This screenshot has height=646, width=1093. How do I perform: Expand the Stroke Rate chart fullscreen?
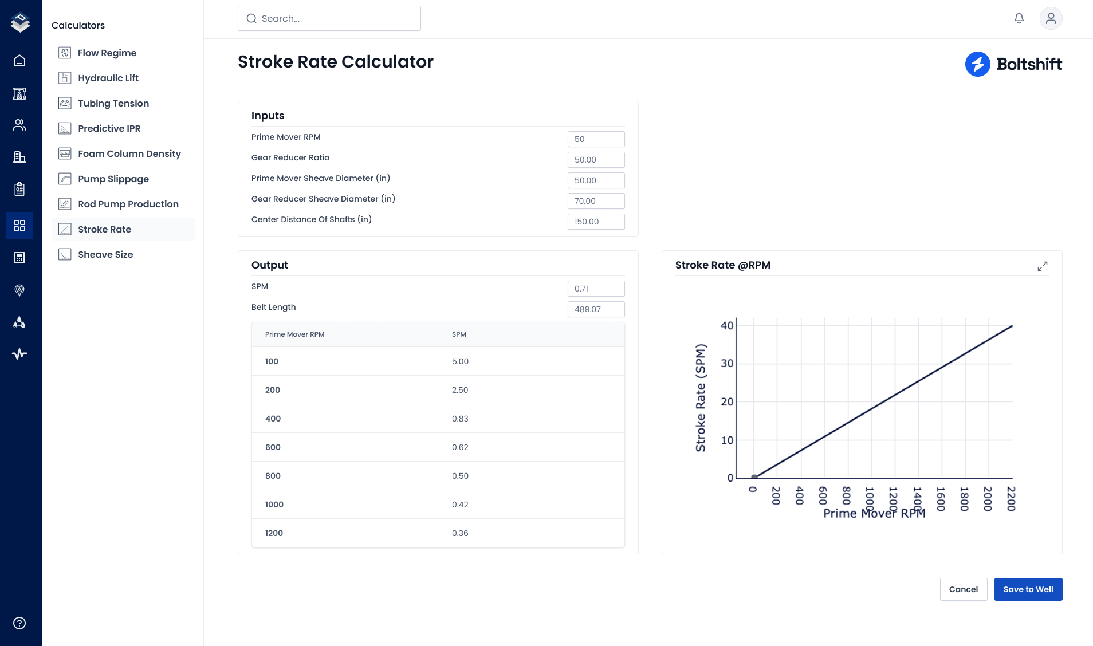1042,266
